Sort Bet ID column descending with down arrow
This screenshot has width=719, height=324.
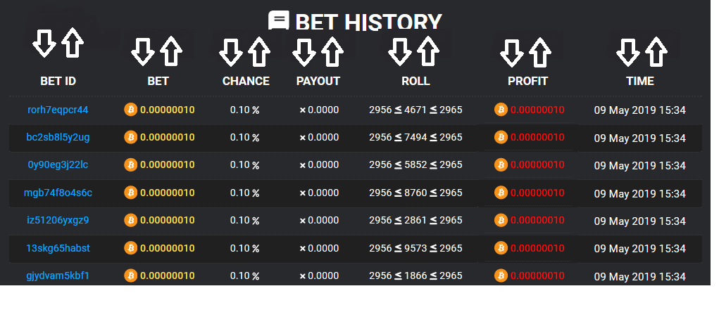[44, 44]
